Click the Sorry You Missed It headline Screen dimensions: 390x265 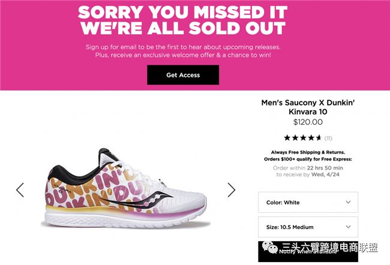pos(183,20)
